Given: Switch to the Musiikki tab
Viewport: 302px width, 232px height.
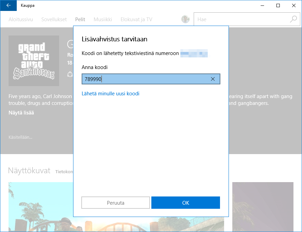Looking at the screenshot, I should [103, 19].
